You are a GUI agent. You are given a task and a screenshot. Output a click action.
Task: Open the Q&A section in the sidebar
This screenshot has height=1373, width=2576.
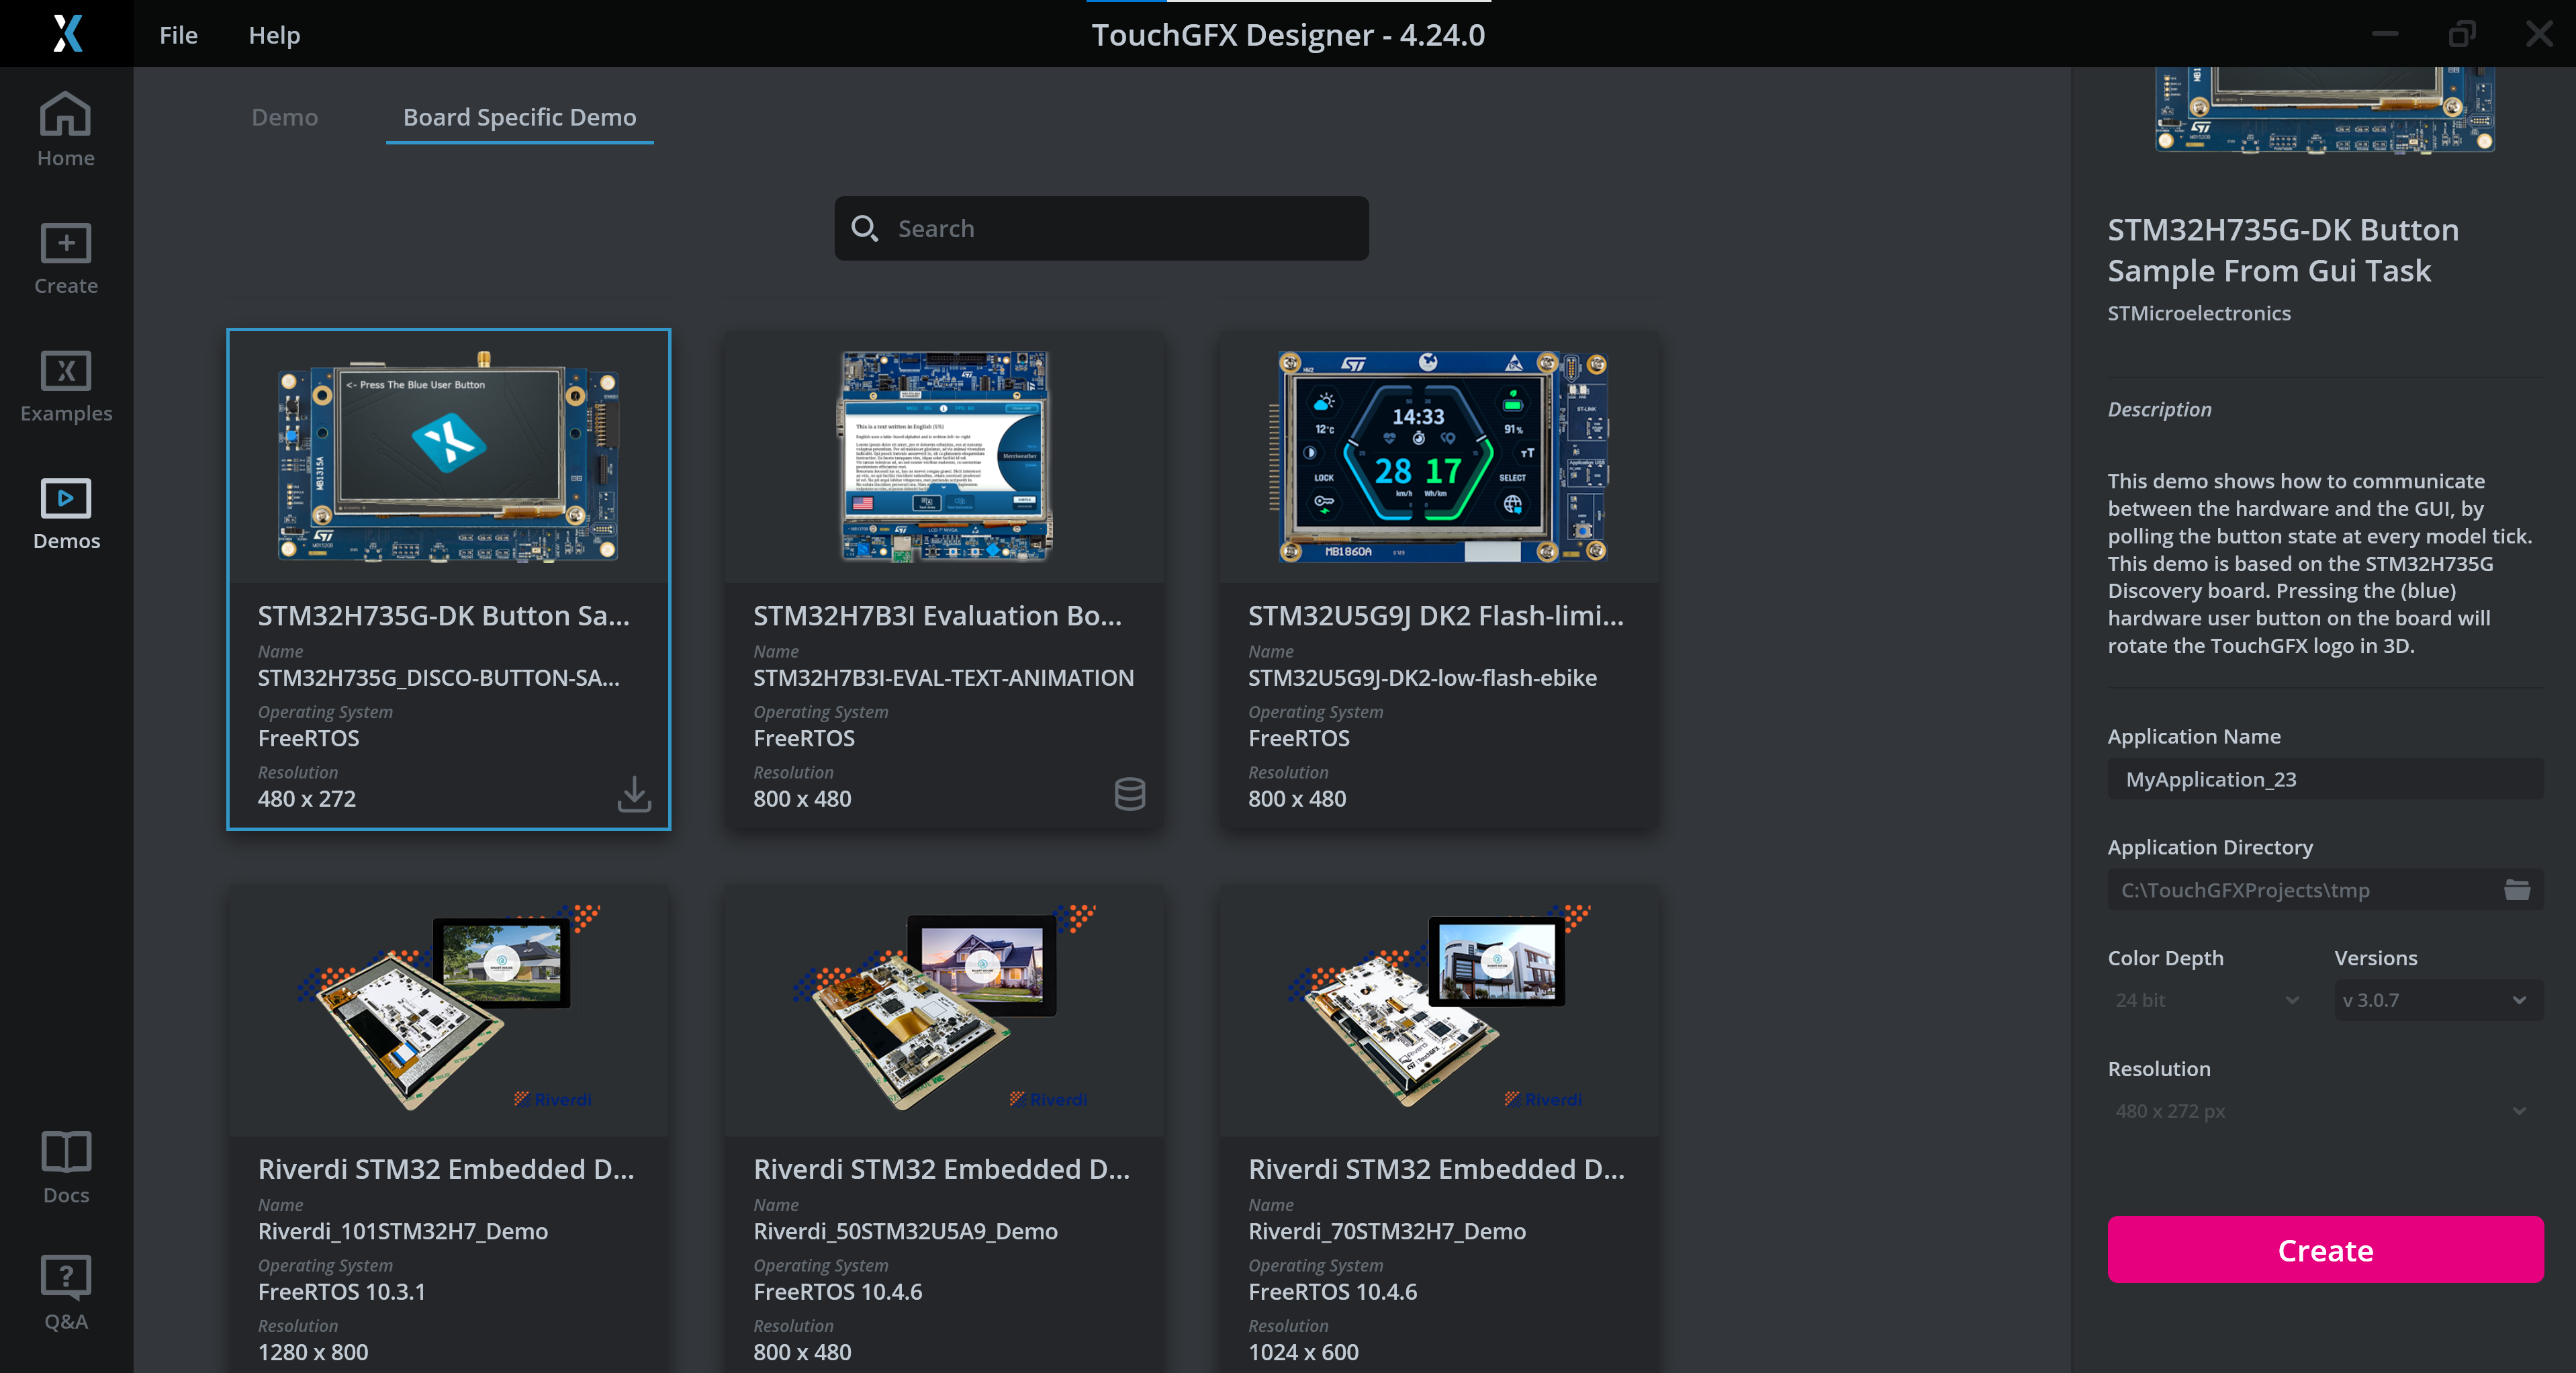coord(65,1291)
